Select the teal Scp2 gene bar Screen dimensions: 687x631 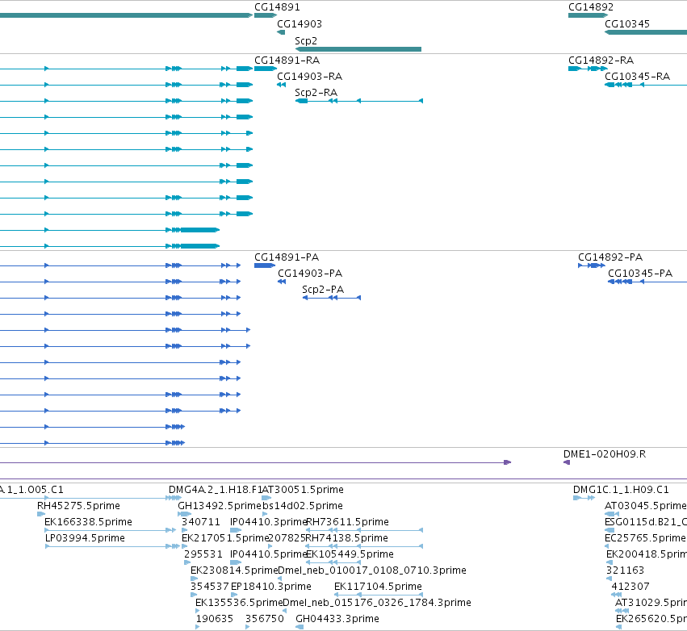click(358, 49)
